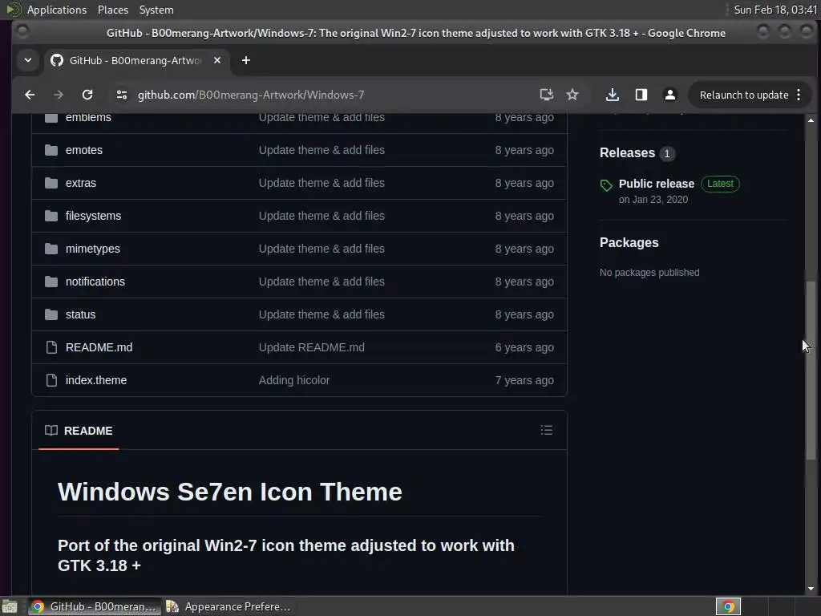Click '6 years ago' for README.md
The image size is (821, 616).
pyautogui.click(x=524, y=347)
